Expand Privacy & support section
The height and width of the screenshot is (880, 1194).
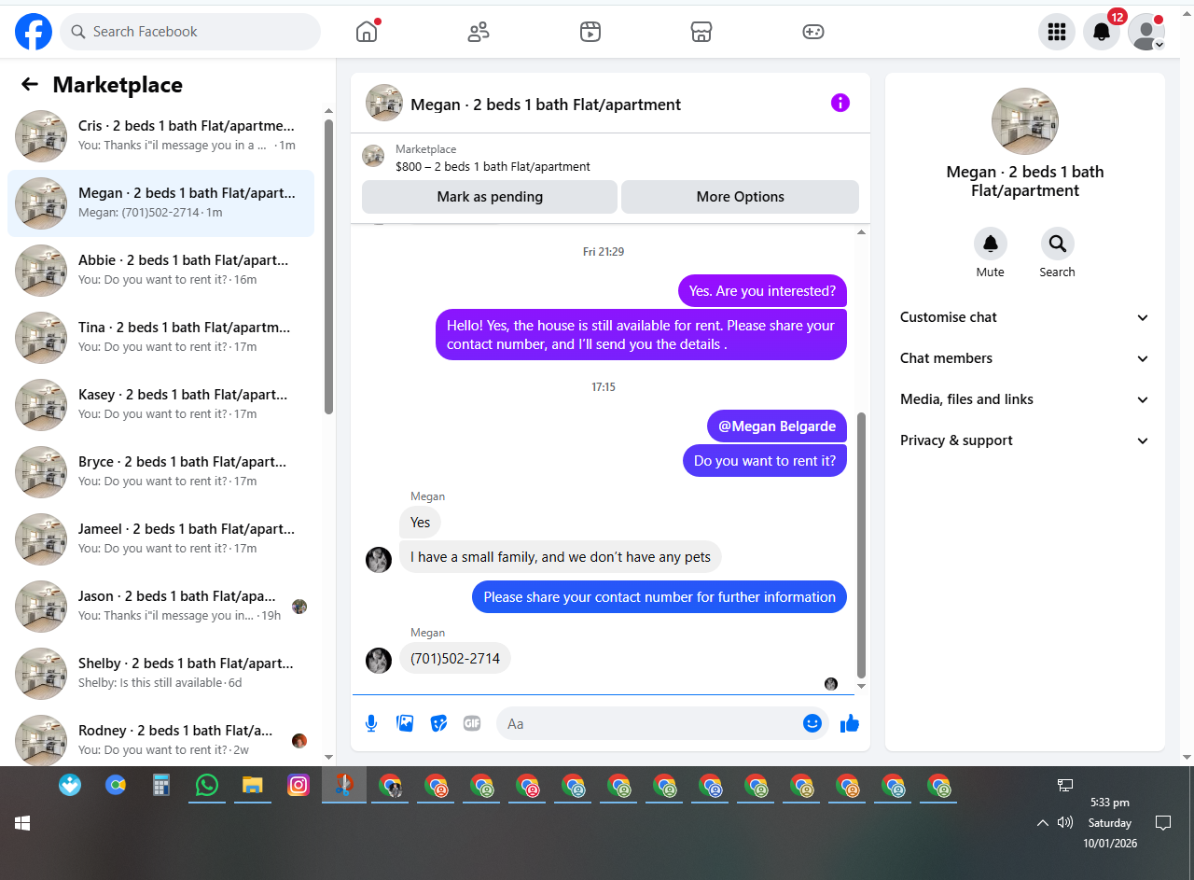(x=1024, y=440)
